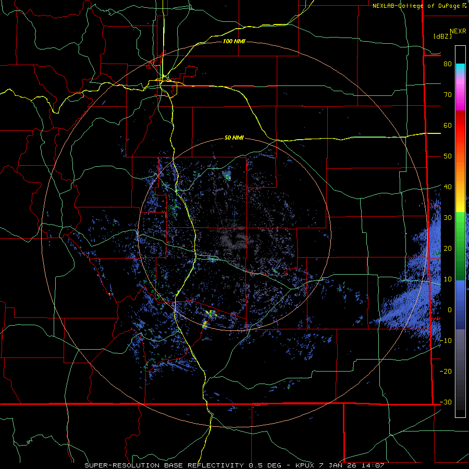The image size is (469, 469).
Task: Click the 10 value on the dBZ scale
Action: pos(448,279)
